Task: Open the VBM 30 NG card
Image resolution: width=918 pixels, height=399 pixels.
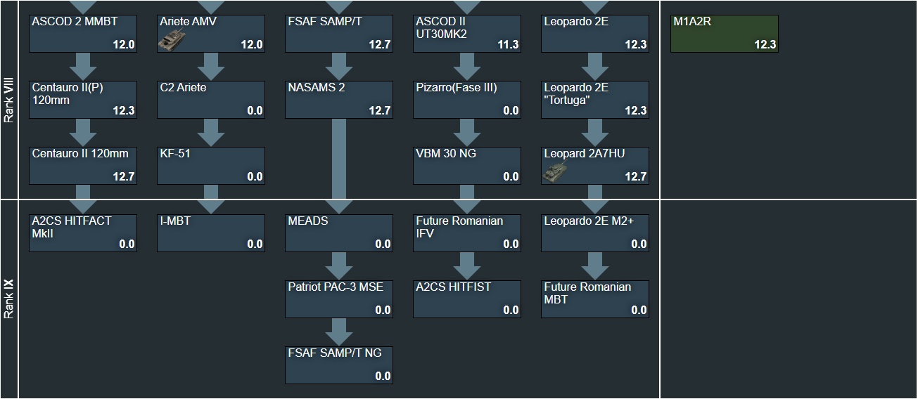Action: point(467,166)
